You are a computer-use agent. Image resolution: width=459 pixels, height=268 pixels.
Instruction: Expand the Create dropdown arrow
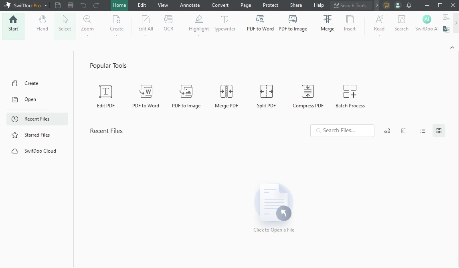tap(117, 35)
